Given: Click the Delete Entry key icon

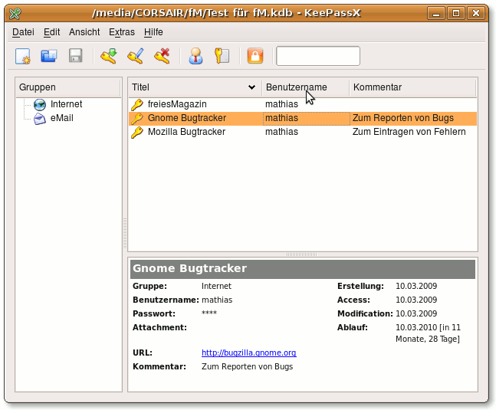Looking at the screenshot, I should (163, 56).
